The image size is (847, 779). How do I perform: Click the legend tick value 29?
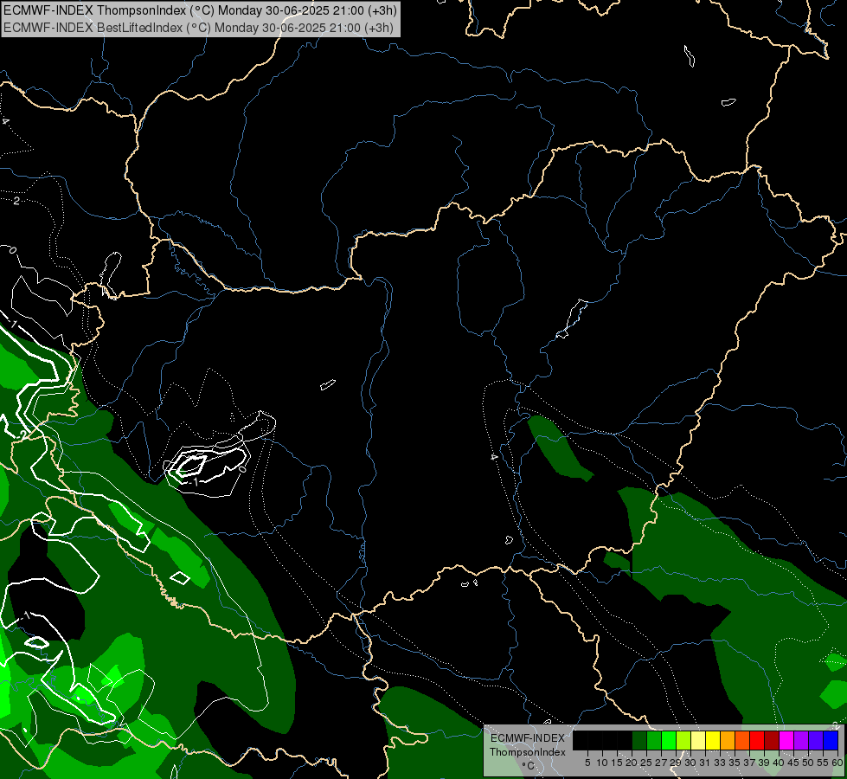pyautogui.click(x=677, y=763)
